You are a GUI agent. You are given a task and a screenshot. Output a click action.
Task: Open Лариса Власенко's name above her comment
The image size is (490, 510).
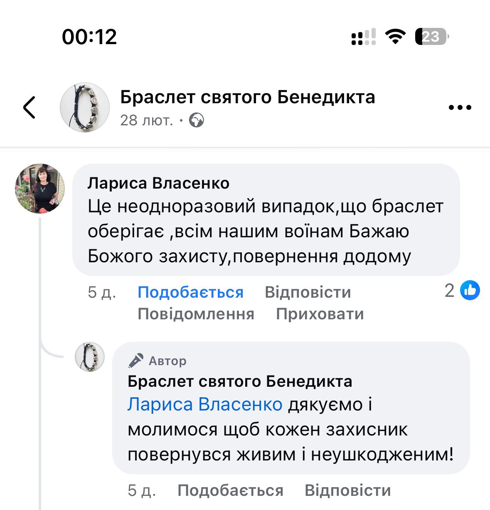[158, 183]
